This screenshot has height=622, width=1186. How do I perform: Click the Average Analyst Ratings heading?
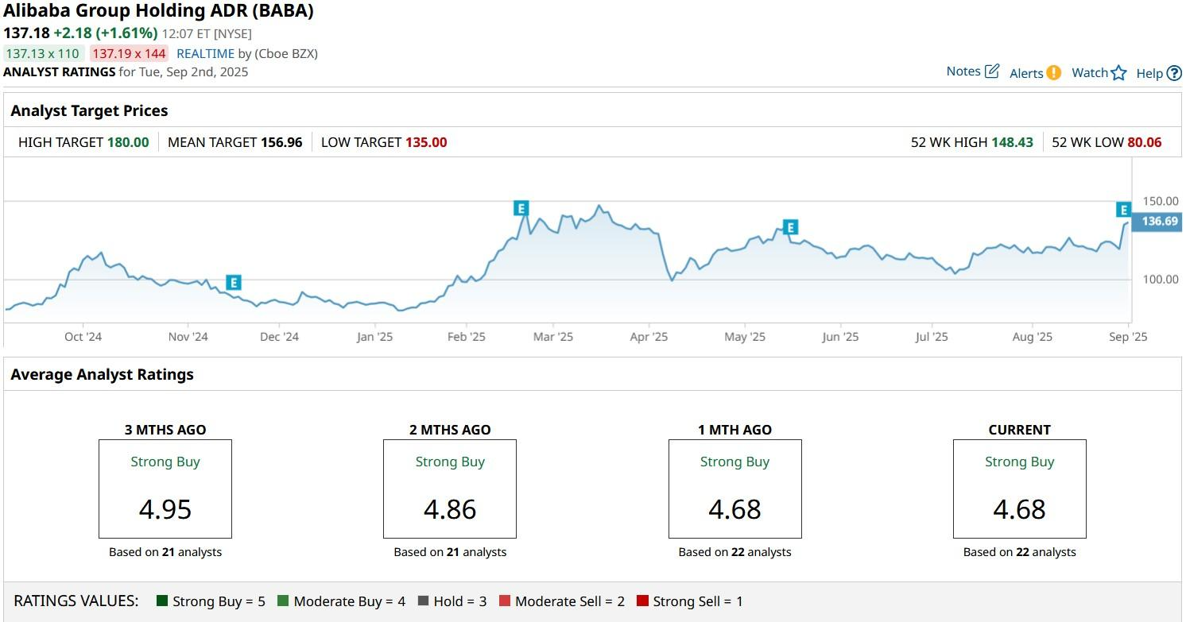(x=102, y=375)
